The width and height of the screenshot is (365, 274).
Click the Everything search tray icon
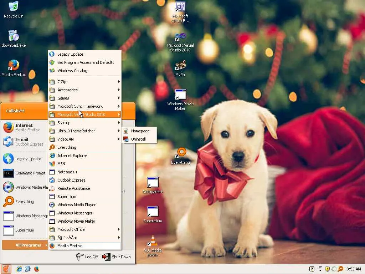pyautogui.click(x=340, y=269)
